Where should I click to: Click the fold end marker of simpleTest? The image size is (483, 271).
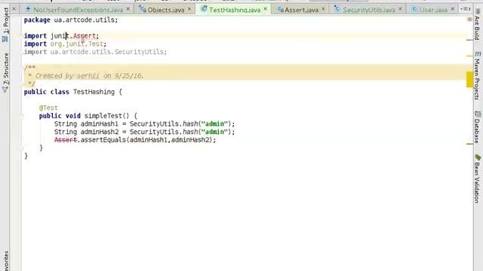coord(22,148)
